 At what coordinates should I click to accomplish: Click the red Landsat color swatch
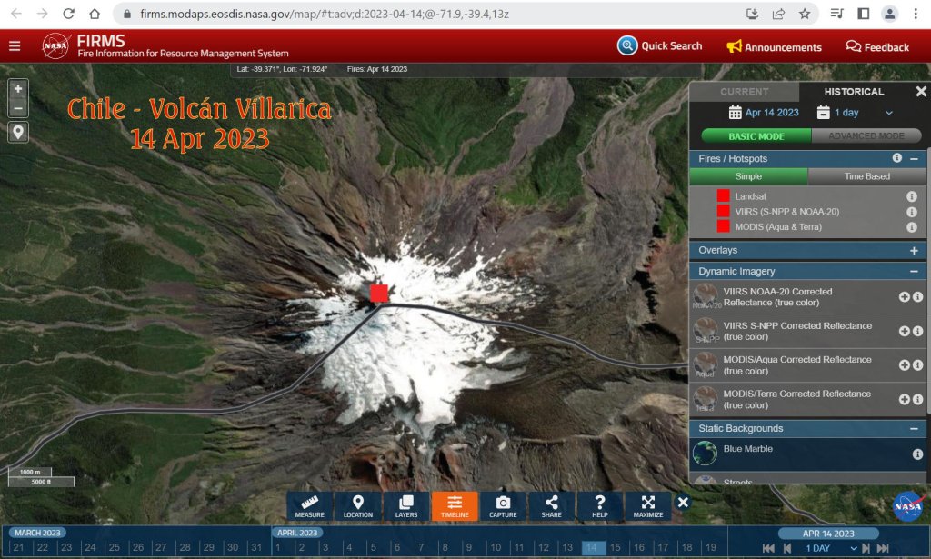(723, 196)
